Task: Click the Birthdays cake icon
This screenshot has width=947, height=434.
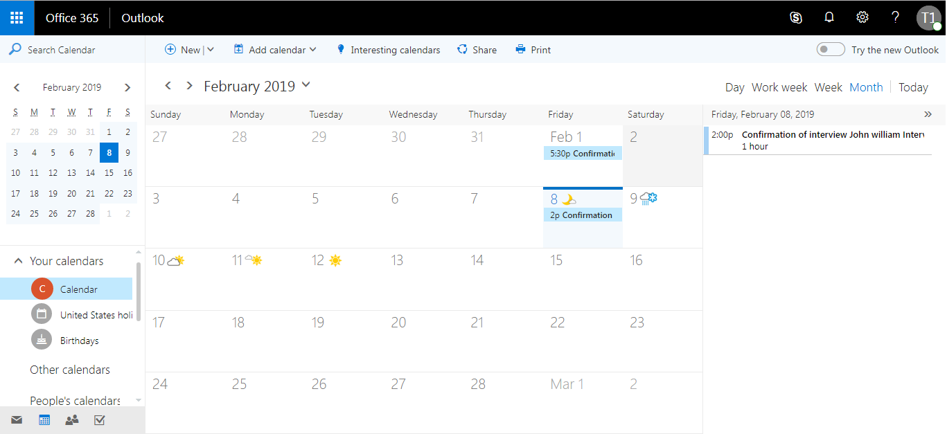Action: click(42, 339)
